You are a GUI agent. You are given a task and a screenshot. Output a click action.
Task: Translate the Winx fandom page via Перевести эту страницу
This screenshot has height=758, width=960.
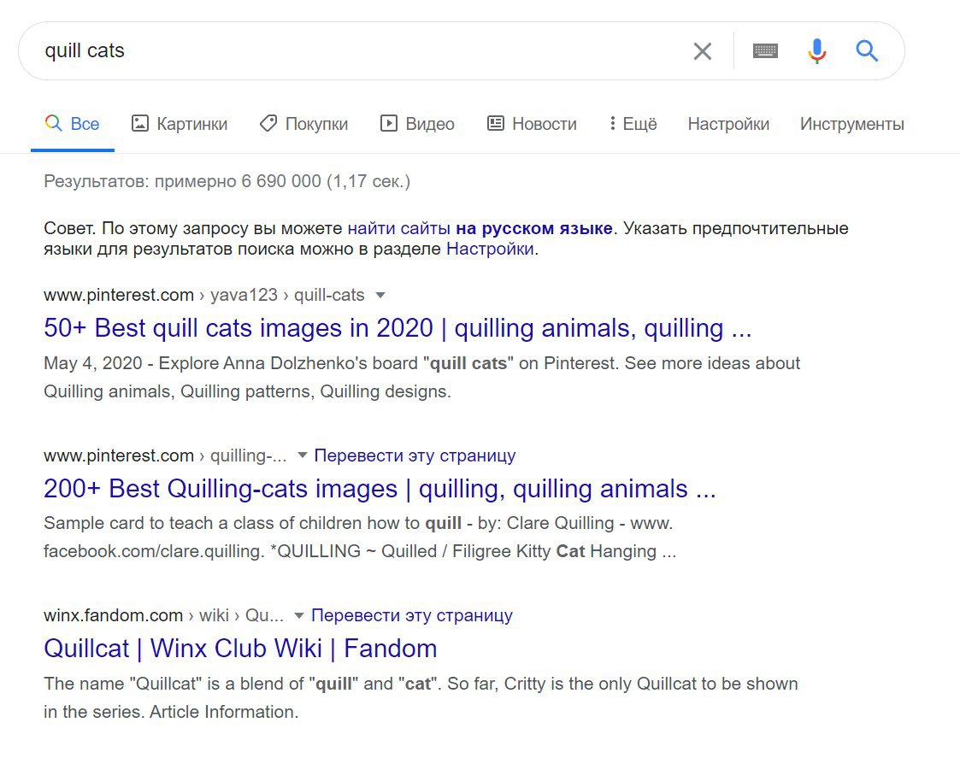click(x=412, y=615)
